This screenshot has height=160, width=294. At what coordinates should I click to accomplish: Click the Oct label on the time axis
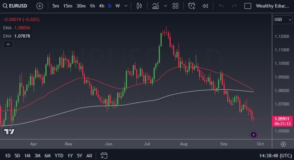pos(260,144)
